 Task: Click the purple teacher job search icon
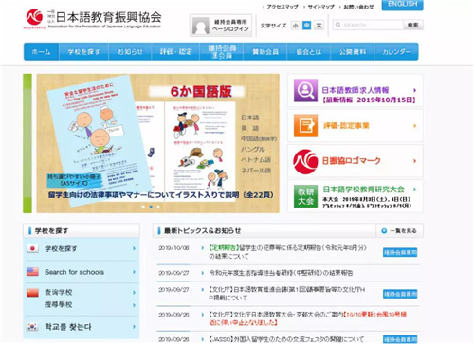(305, 90)
